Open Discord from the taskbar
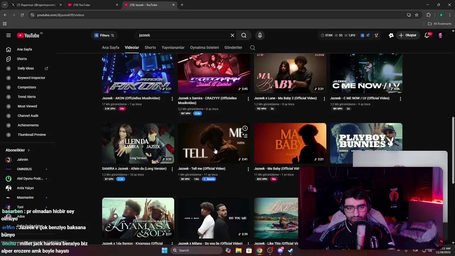The width and height of the screenshot is (455, 256). [x=280, y=250]
